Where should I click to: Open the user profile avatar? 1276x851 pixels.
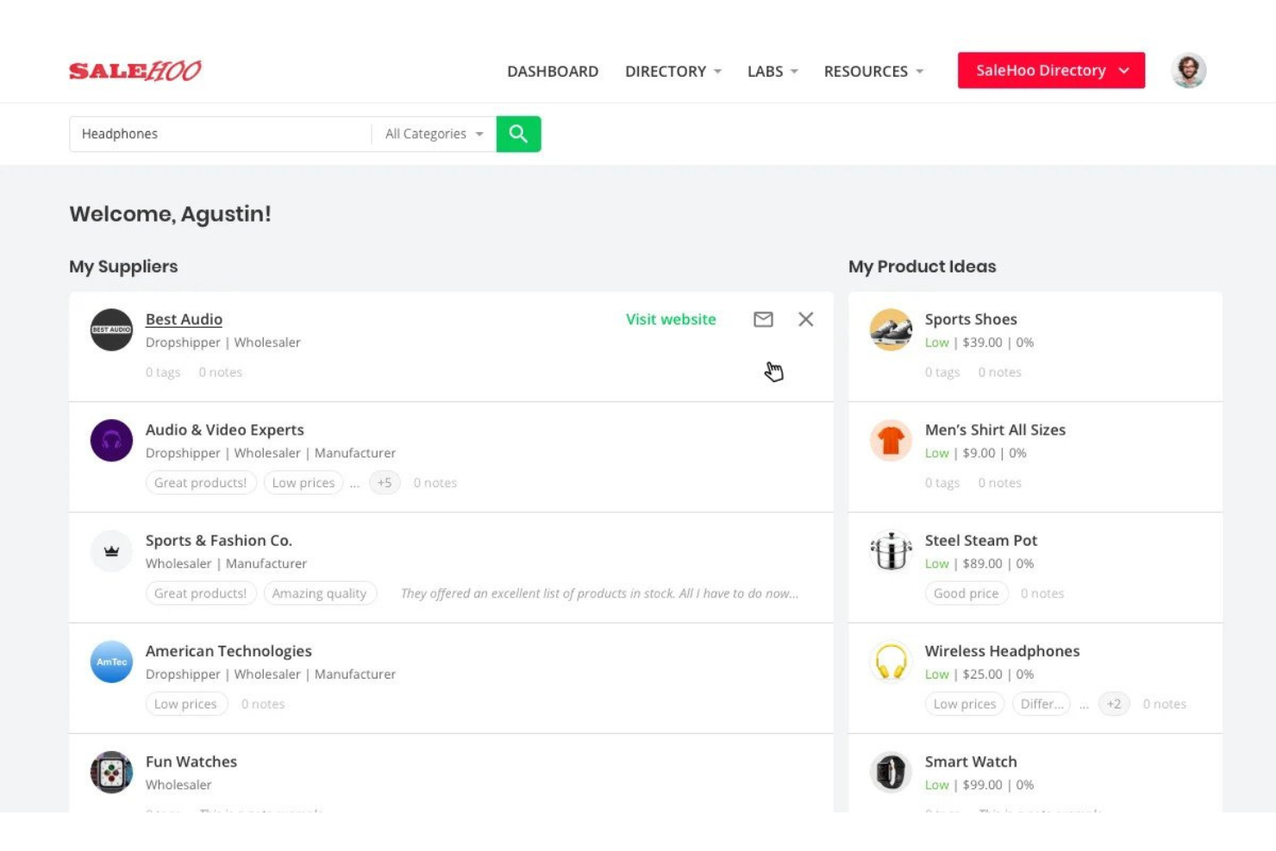(x=1189, y=71)
